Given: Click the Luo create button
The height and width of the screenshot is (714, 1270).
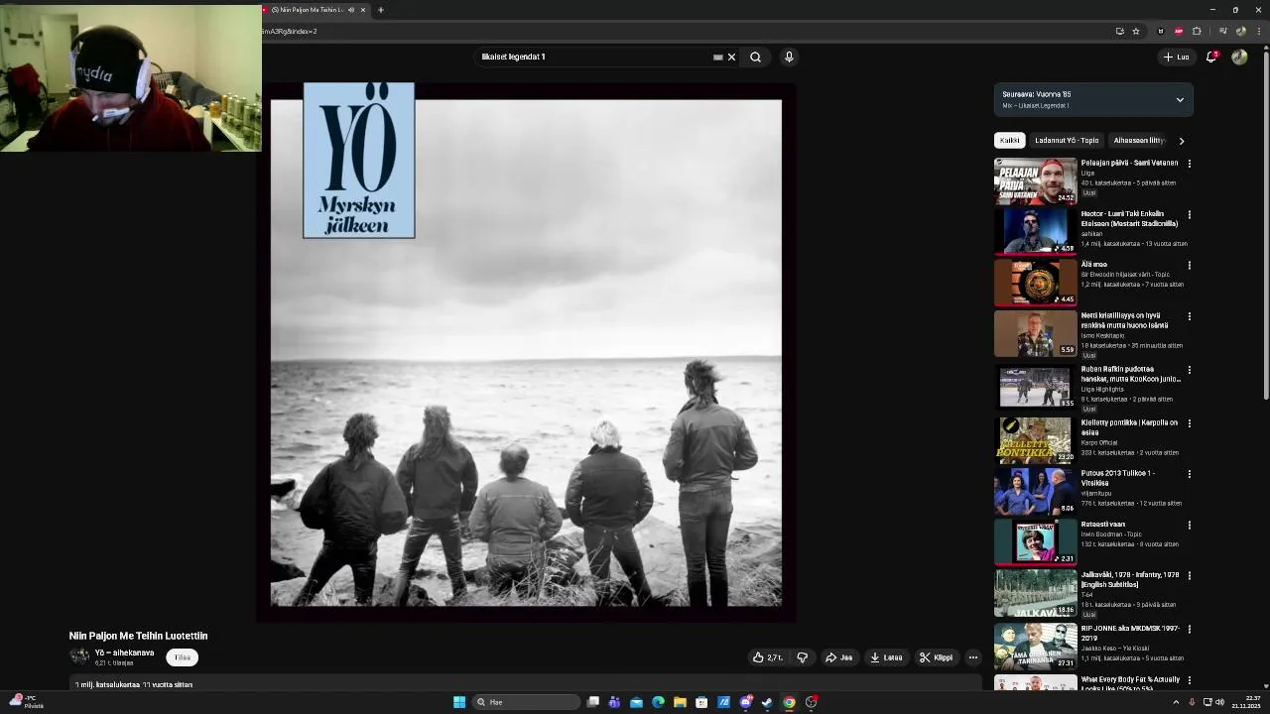Looking at the screenshot, I should pyautogui.click(x=1176, y=57).
